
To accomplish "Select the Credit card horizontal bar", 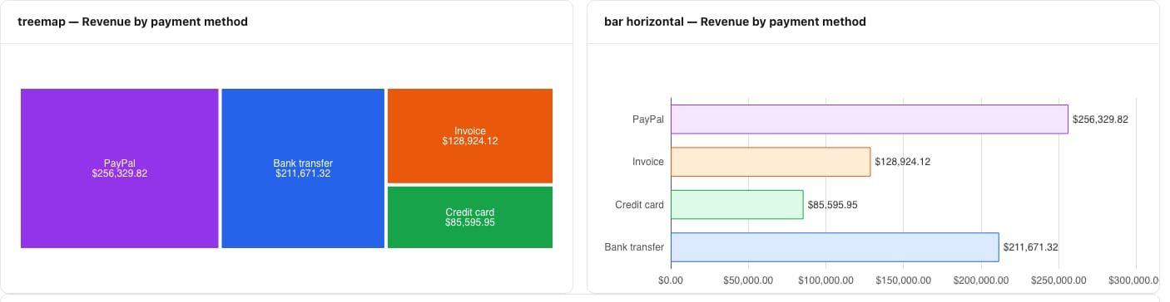I will point(737,205).
